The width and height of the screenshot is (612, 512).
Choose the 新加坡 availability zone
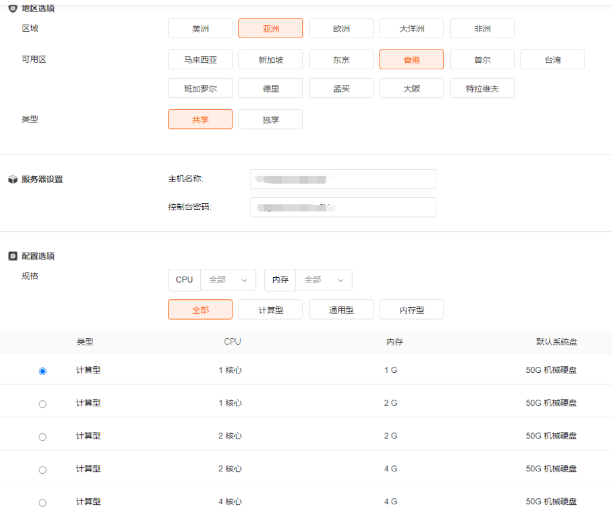point(271,60)
